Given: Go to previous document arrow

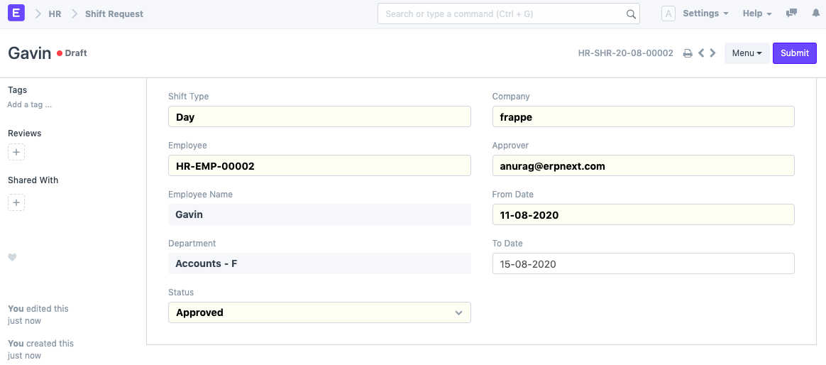Looking at the screenshot, I should 701,53.
